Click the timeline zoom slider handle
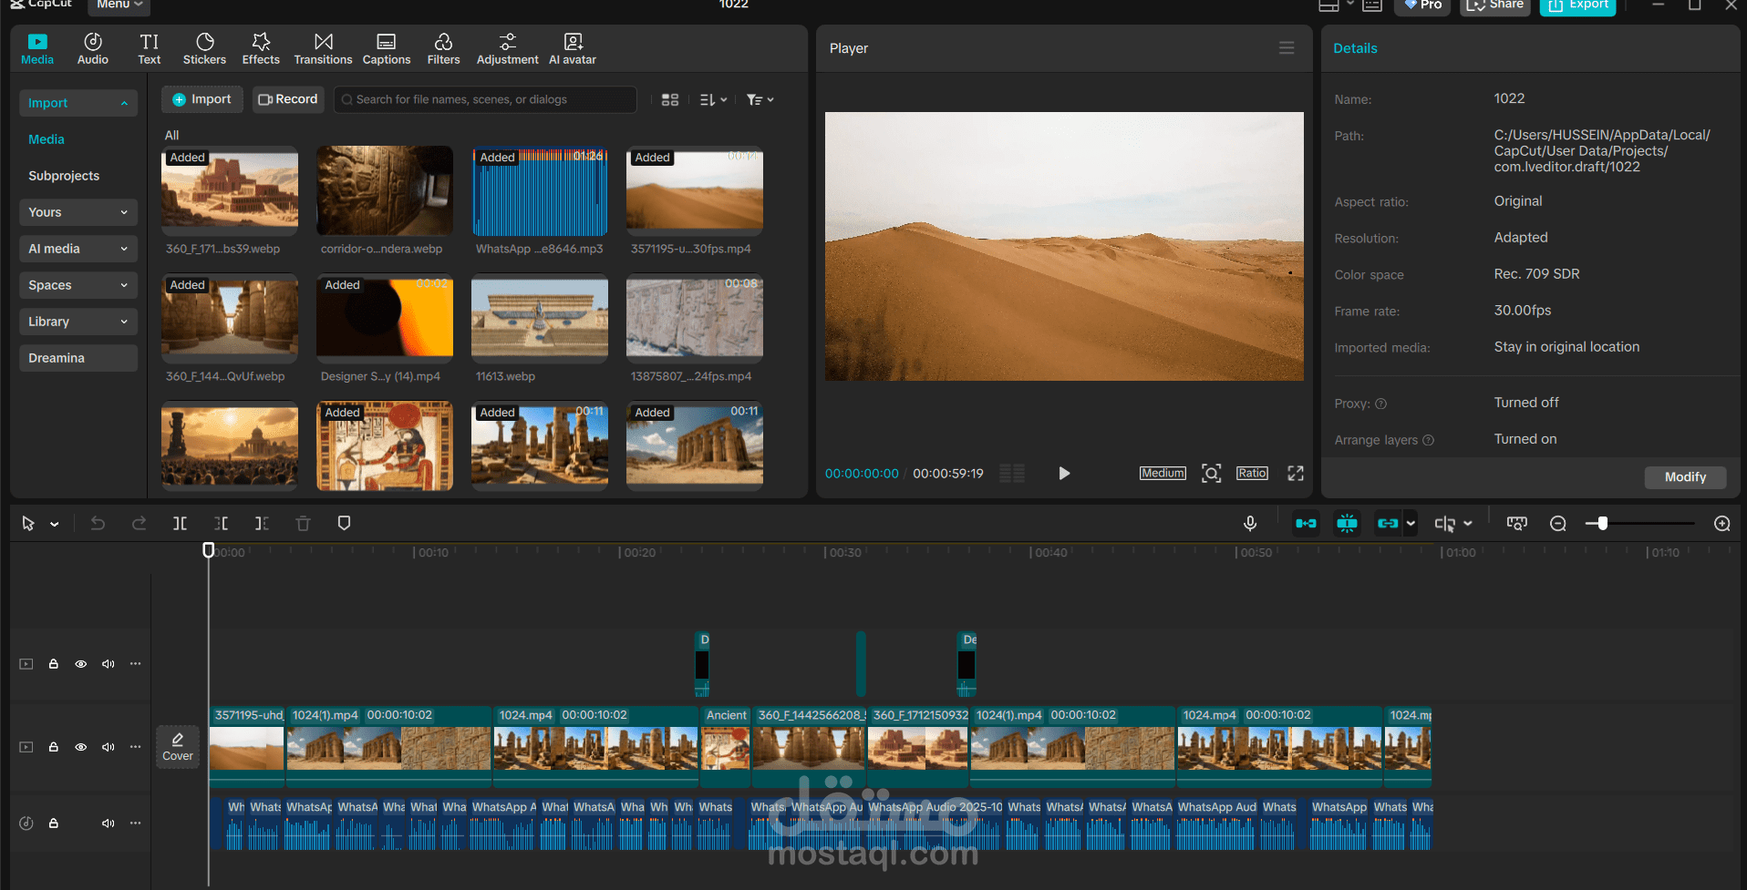Screen dimensions: 1747x890 coord(1602,523)
